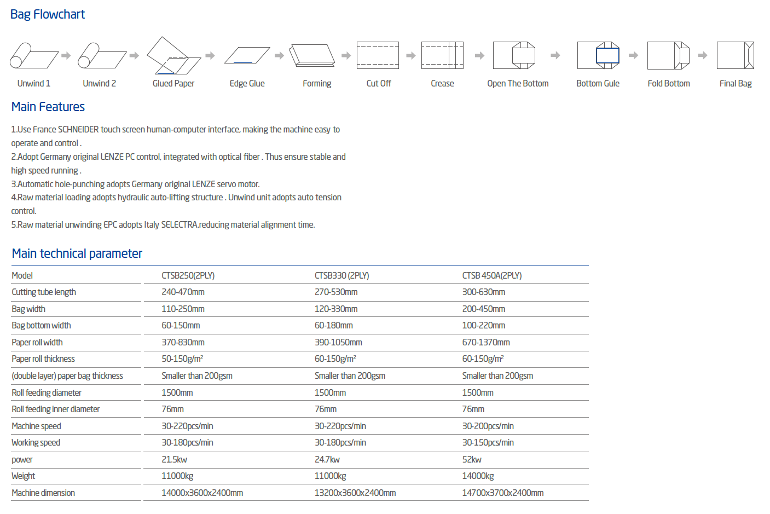Click the '30-200pcs/min' cell
The image size is (770, 514).
(488, 426)
